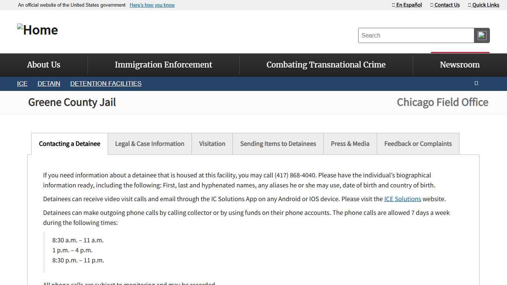Go to DETAIN breadcrumb link
The image size is (507, 285).
coord(49,83)
